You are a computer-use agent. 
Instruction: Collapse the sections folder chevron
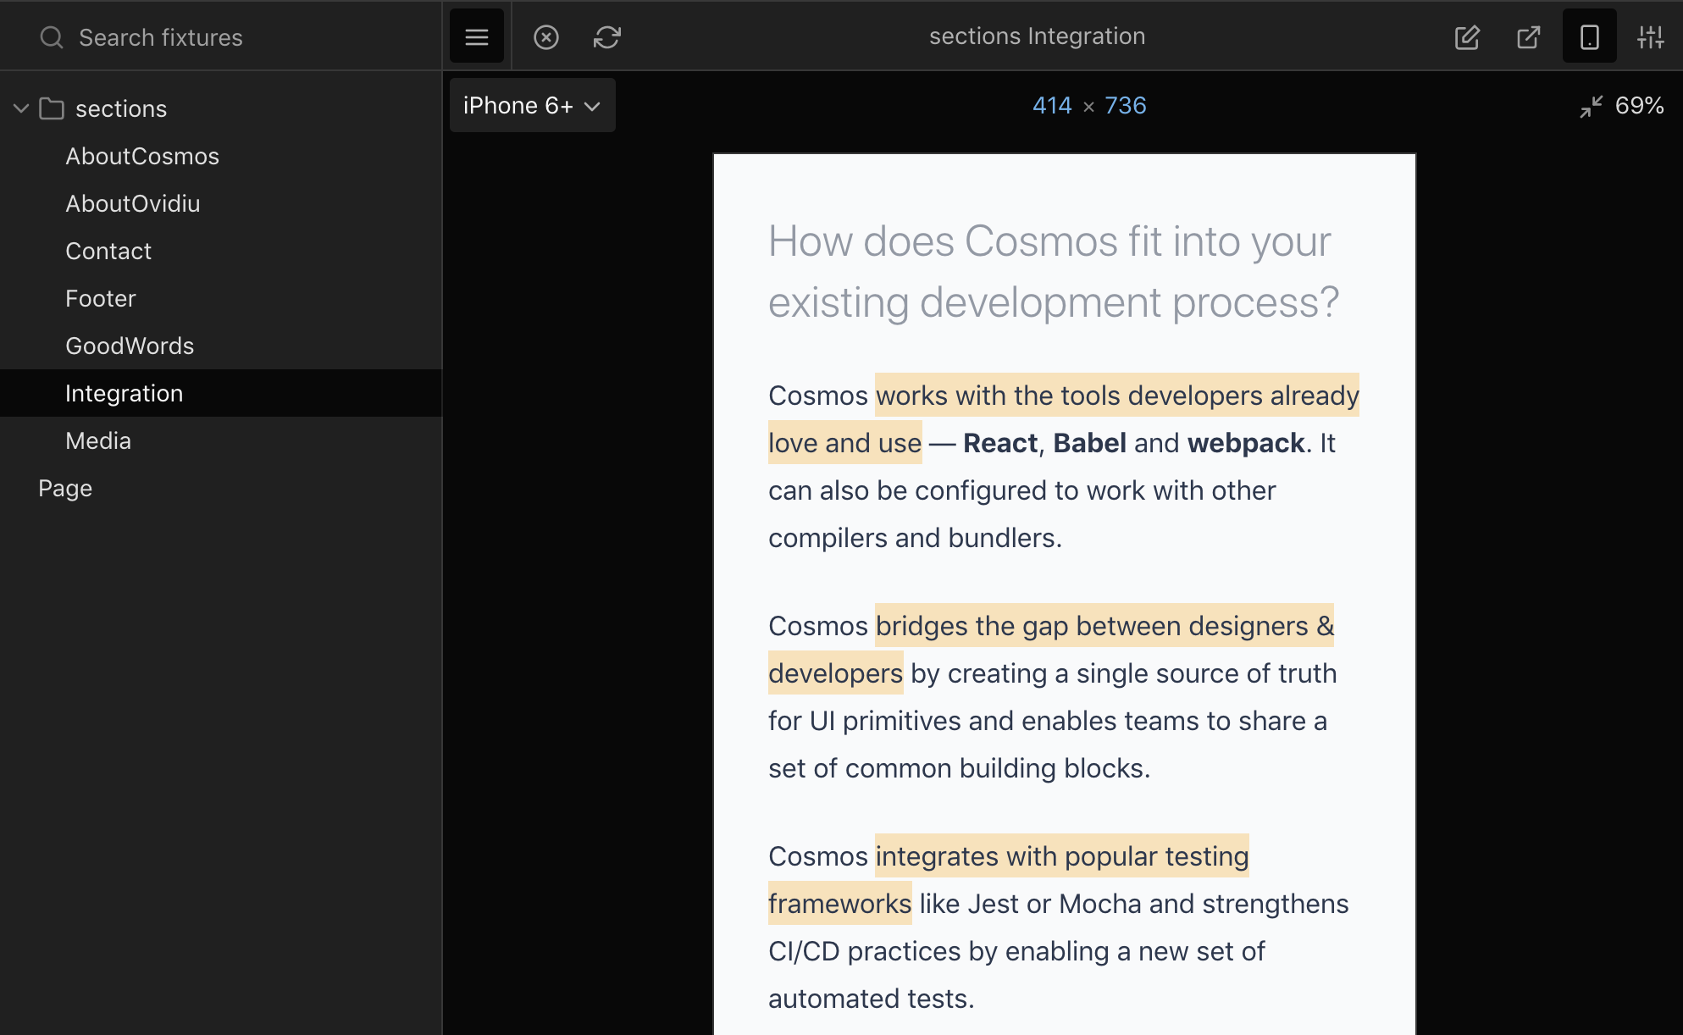click(x=21, y=109)
